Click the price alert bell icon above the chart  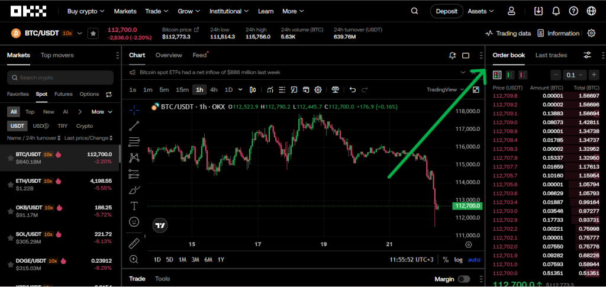click(452, 56)
